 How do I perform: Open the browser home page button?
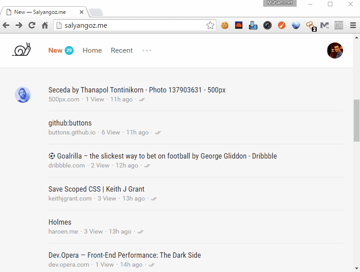tap(45, 25)
